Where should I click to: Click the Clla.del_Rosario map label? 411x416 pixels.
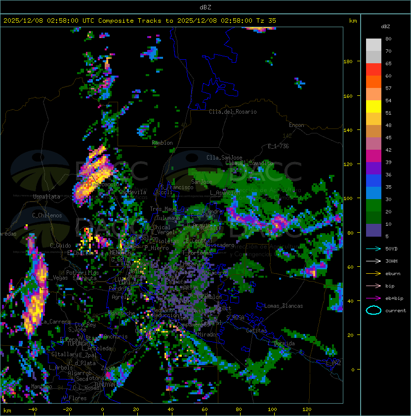[233, 112]
